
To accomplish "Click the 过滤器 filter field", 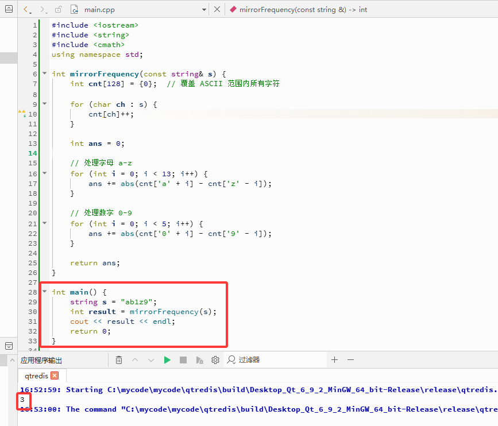I will [x=275, y=360].
